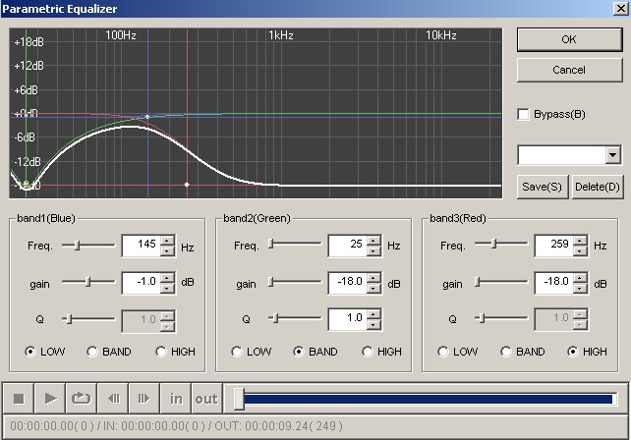The height and width of the screenshot is (440, 631).
Task: Decrease band2 gain spinner down arrow
Action: coord(373,288)
